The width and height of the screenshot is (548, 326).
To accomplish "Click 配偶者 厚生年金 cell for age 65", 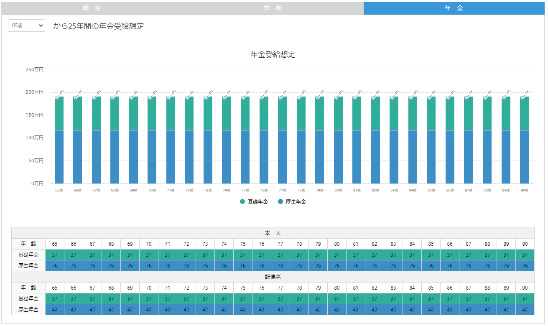I will (x=55, y=310).
